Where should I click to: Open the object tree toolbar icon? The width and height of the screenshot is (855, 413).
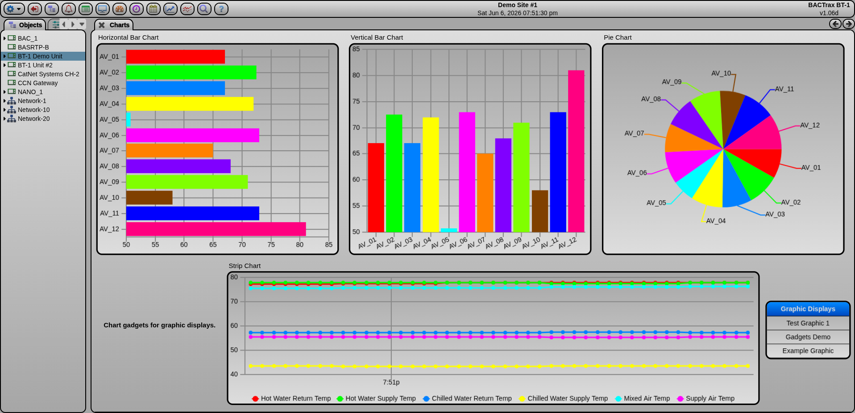52,9
